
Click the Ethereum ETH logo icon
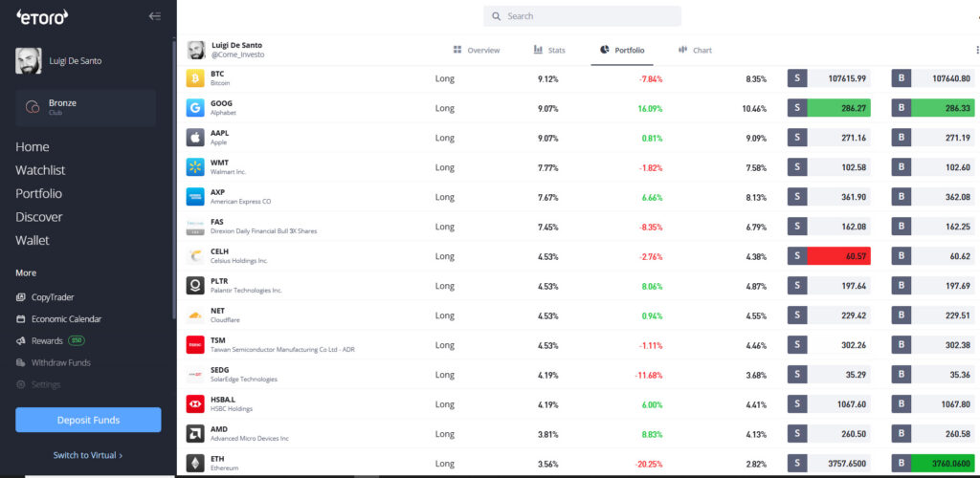click(195, 464)
